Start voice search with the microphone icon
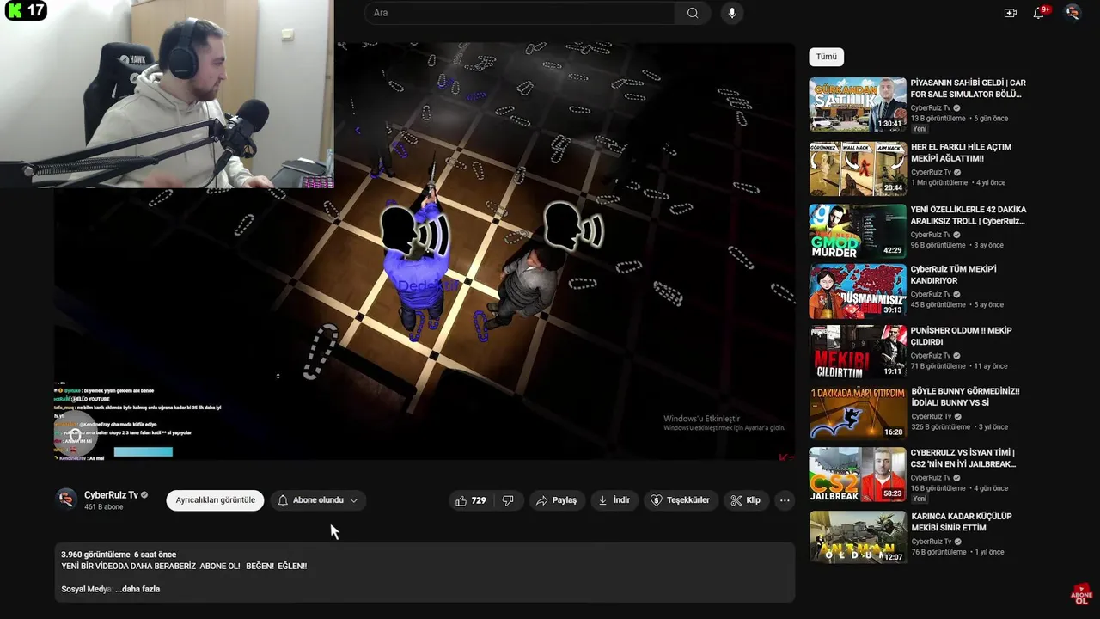This screenshot has height=619, width=1100. 732,13
